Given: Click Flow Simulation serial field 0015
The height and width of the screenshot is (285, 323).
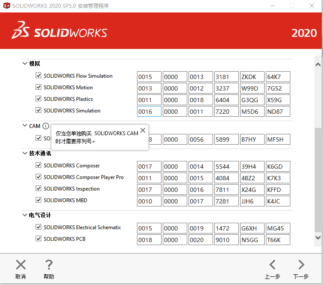Looking at the screenshot, I should (x=149, y=77).
